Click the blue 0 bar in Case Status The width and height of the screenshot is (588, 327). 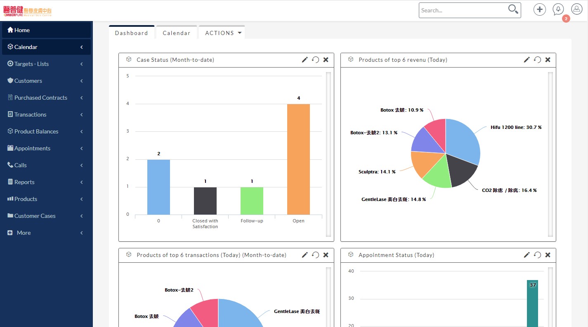coord(158,187)
